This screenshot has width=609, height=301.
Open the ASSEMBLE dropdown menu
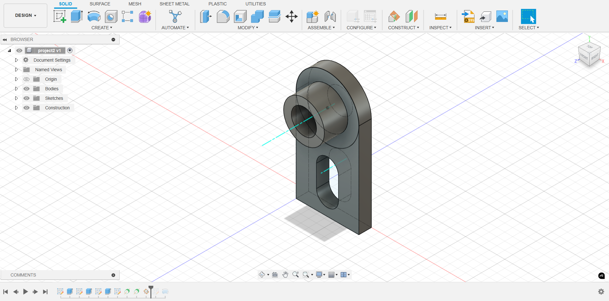[321, 28]
